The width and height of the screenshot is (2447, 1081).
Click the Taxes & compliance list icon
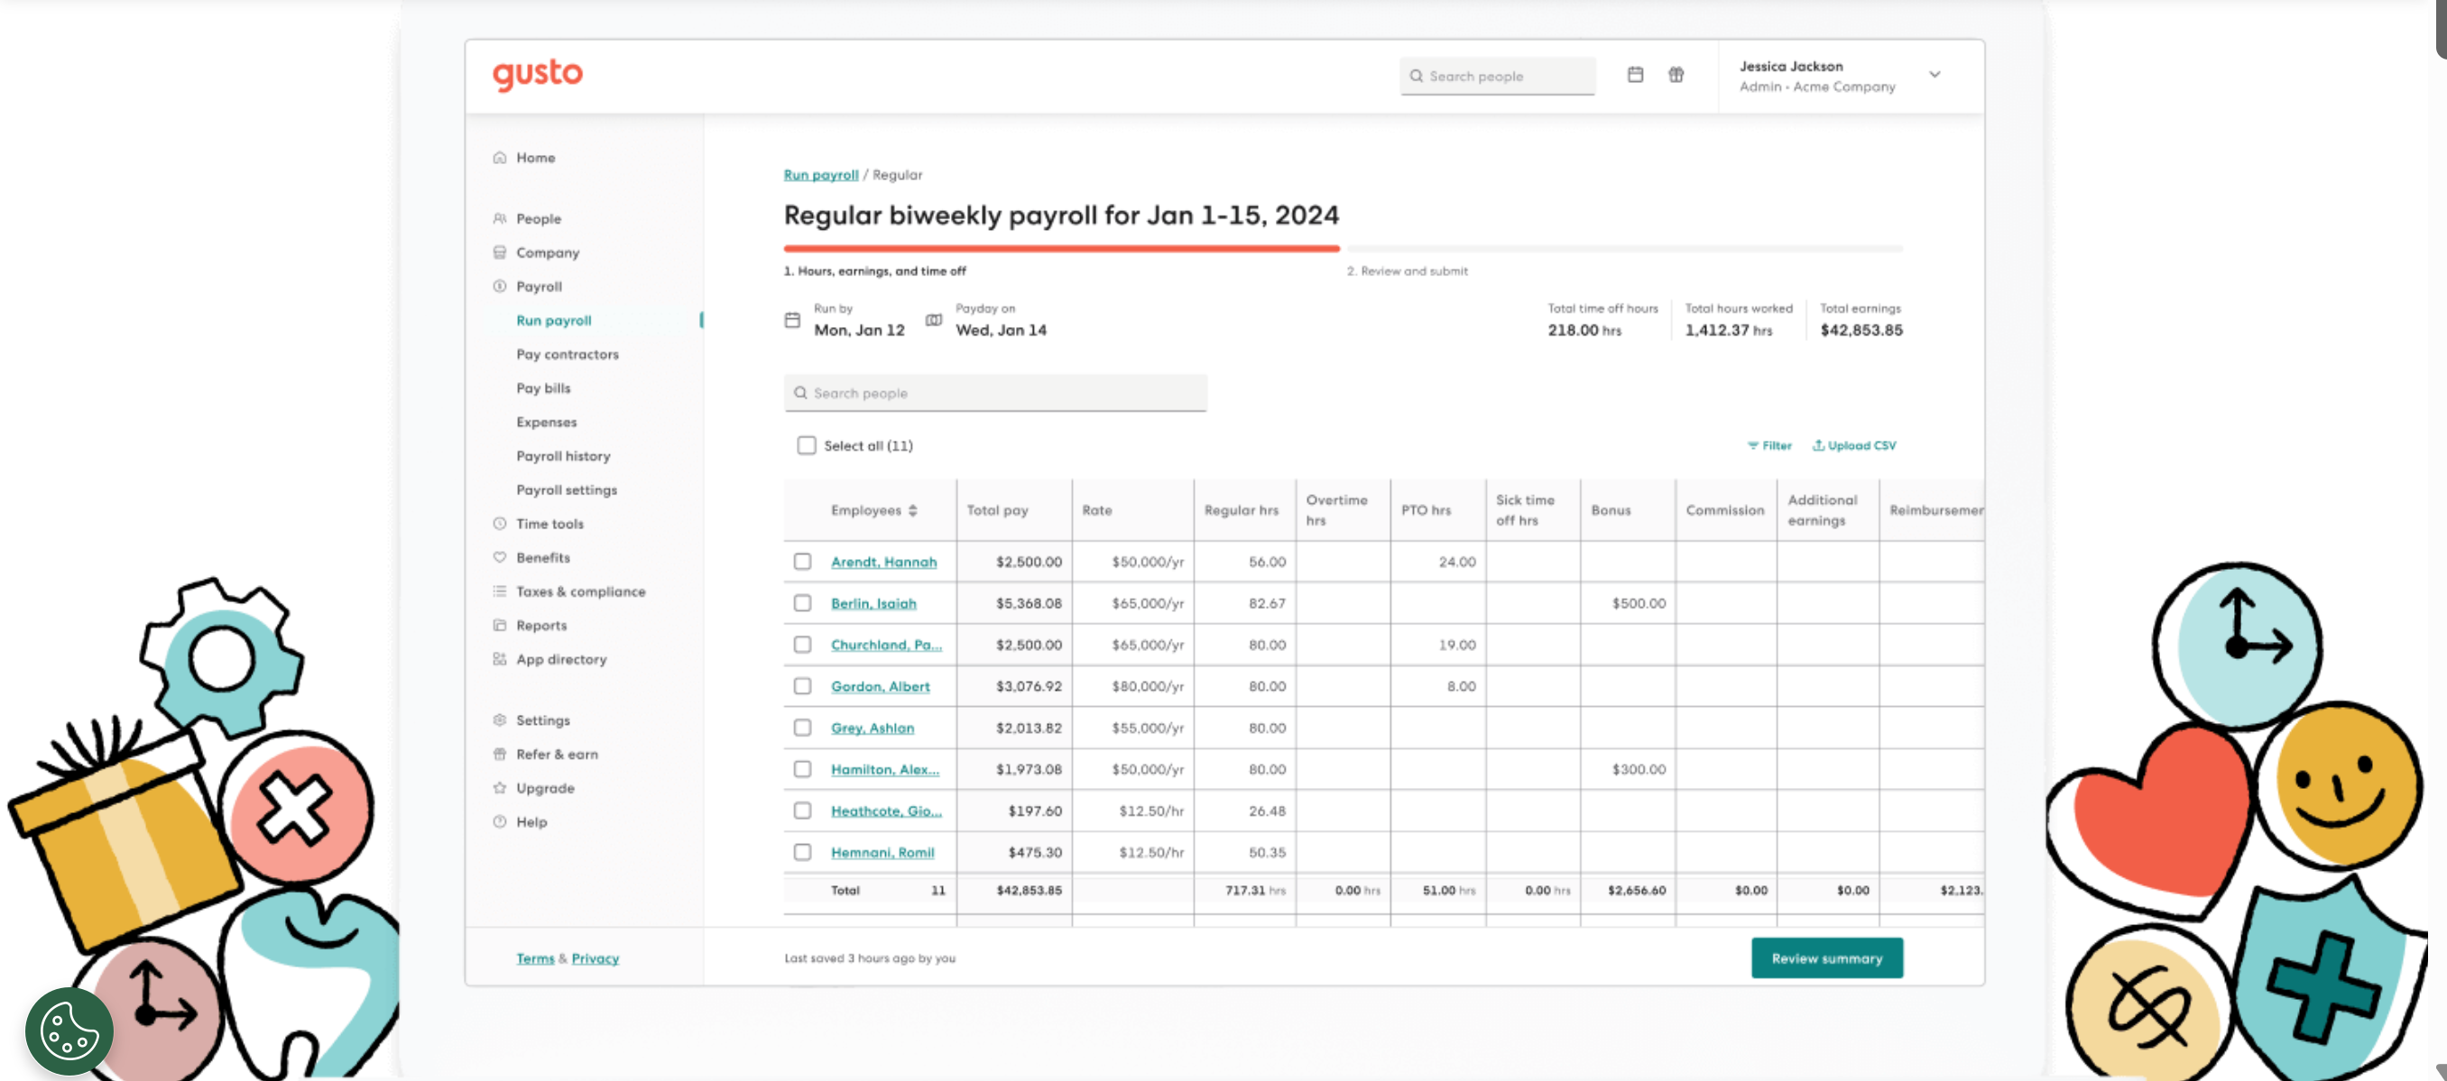point(500,591)
